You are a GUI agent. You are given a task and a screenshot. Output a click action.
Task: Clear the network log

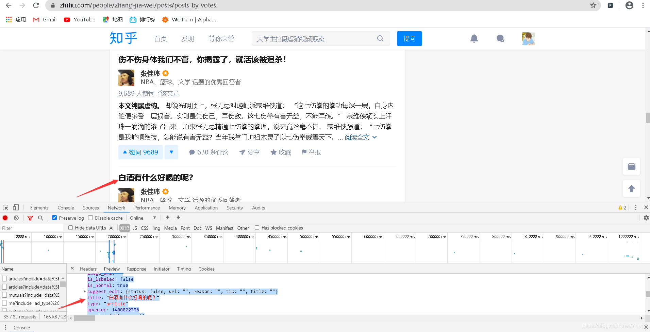tap(16, 218)
